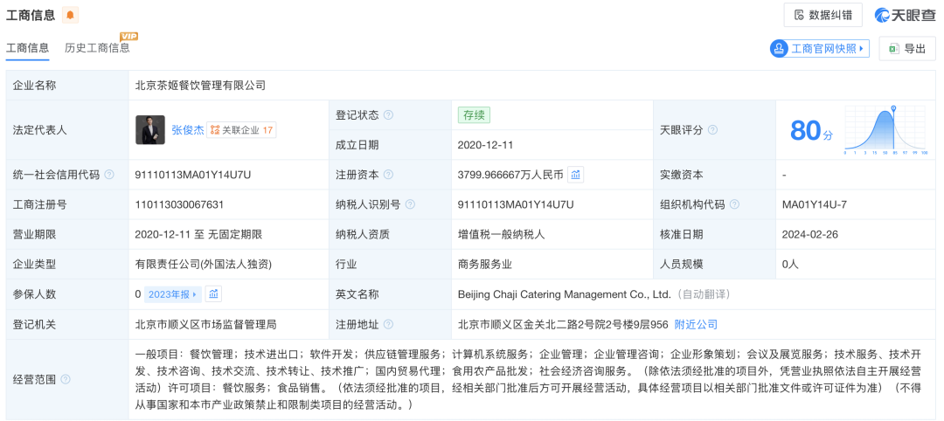Select 0人 staff size value
This screenshot has width=944, height=421.
(790, 264)
